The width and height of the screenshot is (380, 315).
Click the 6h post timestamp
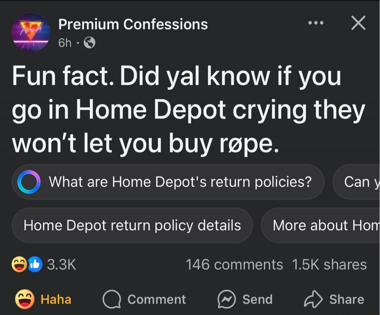65,43
